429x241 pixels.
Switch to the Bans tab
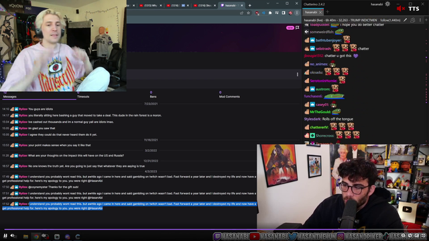tap(153, 96)
